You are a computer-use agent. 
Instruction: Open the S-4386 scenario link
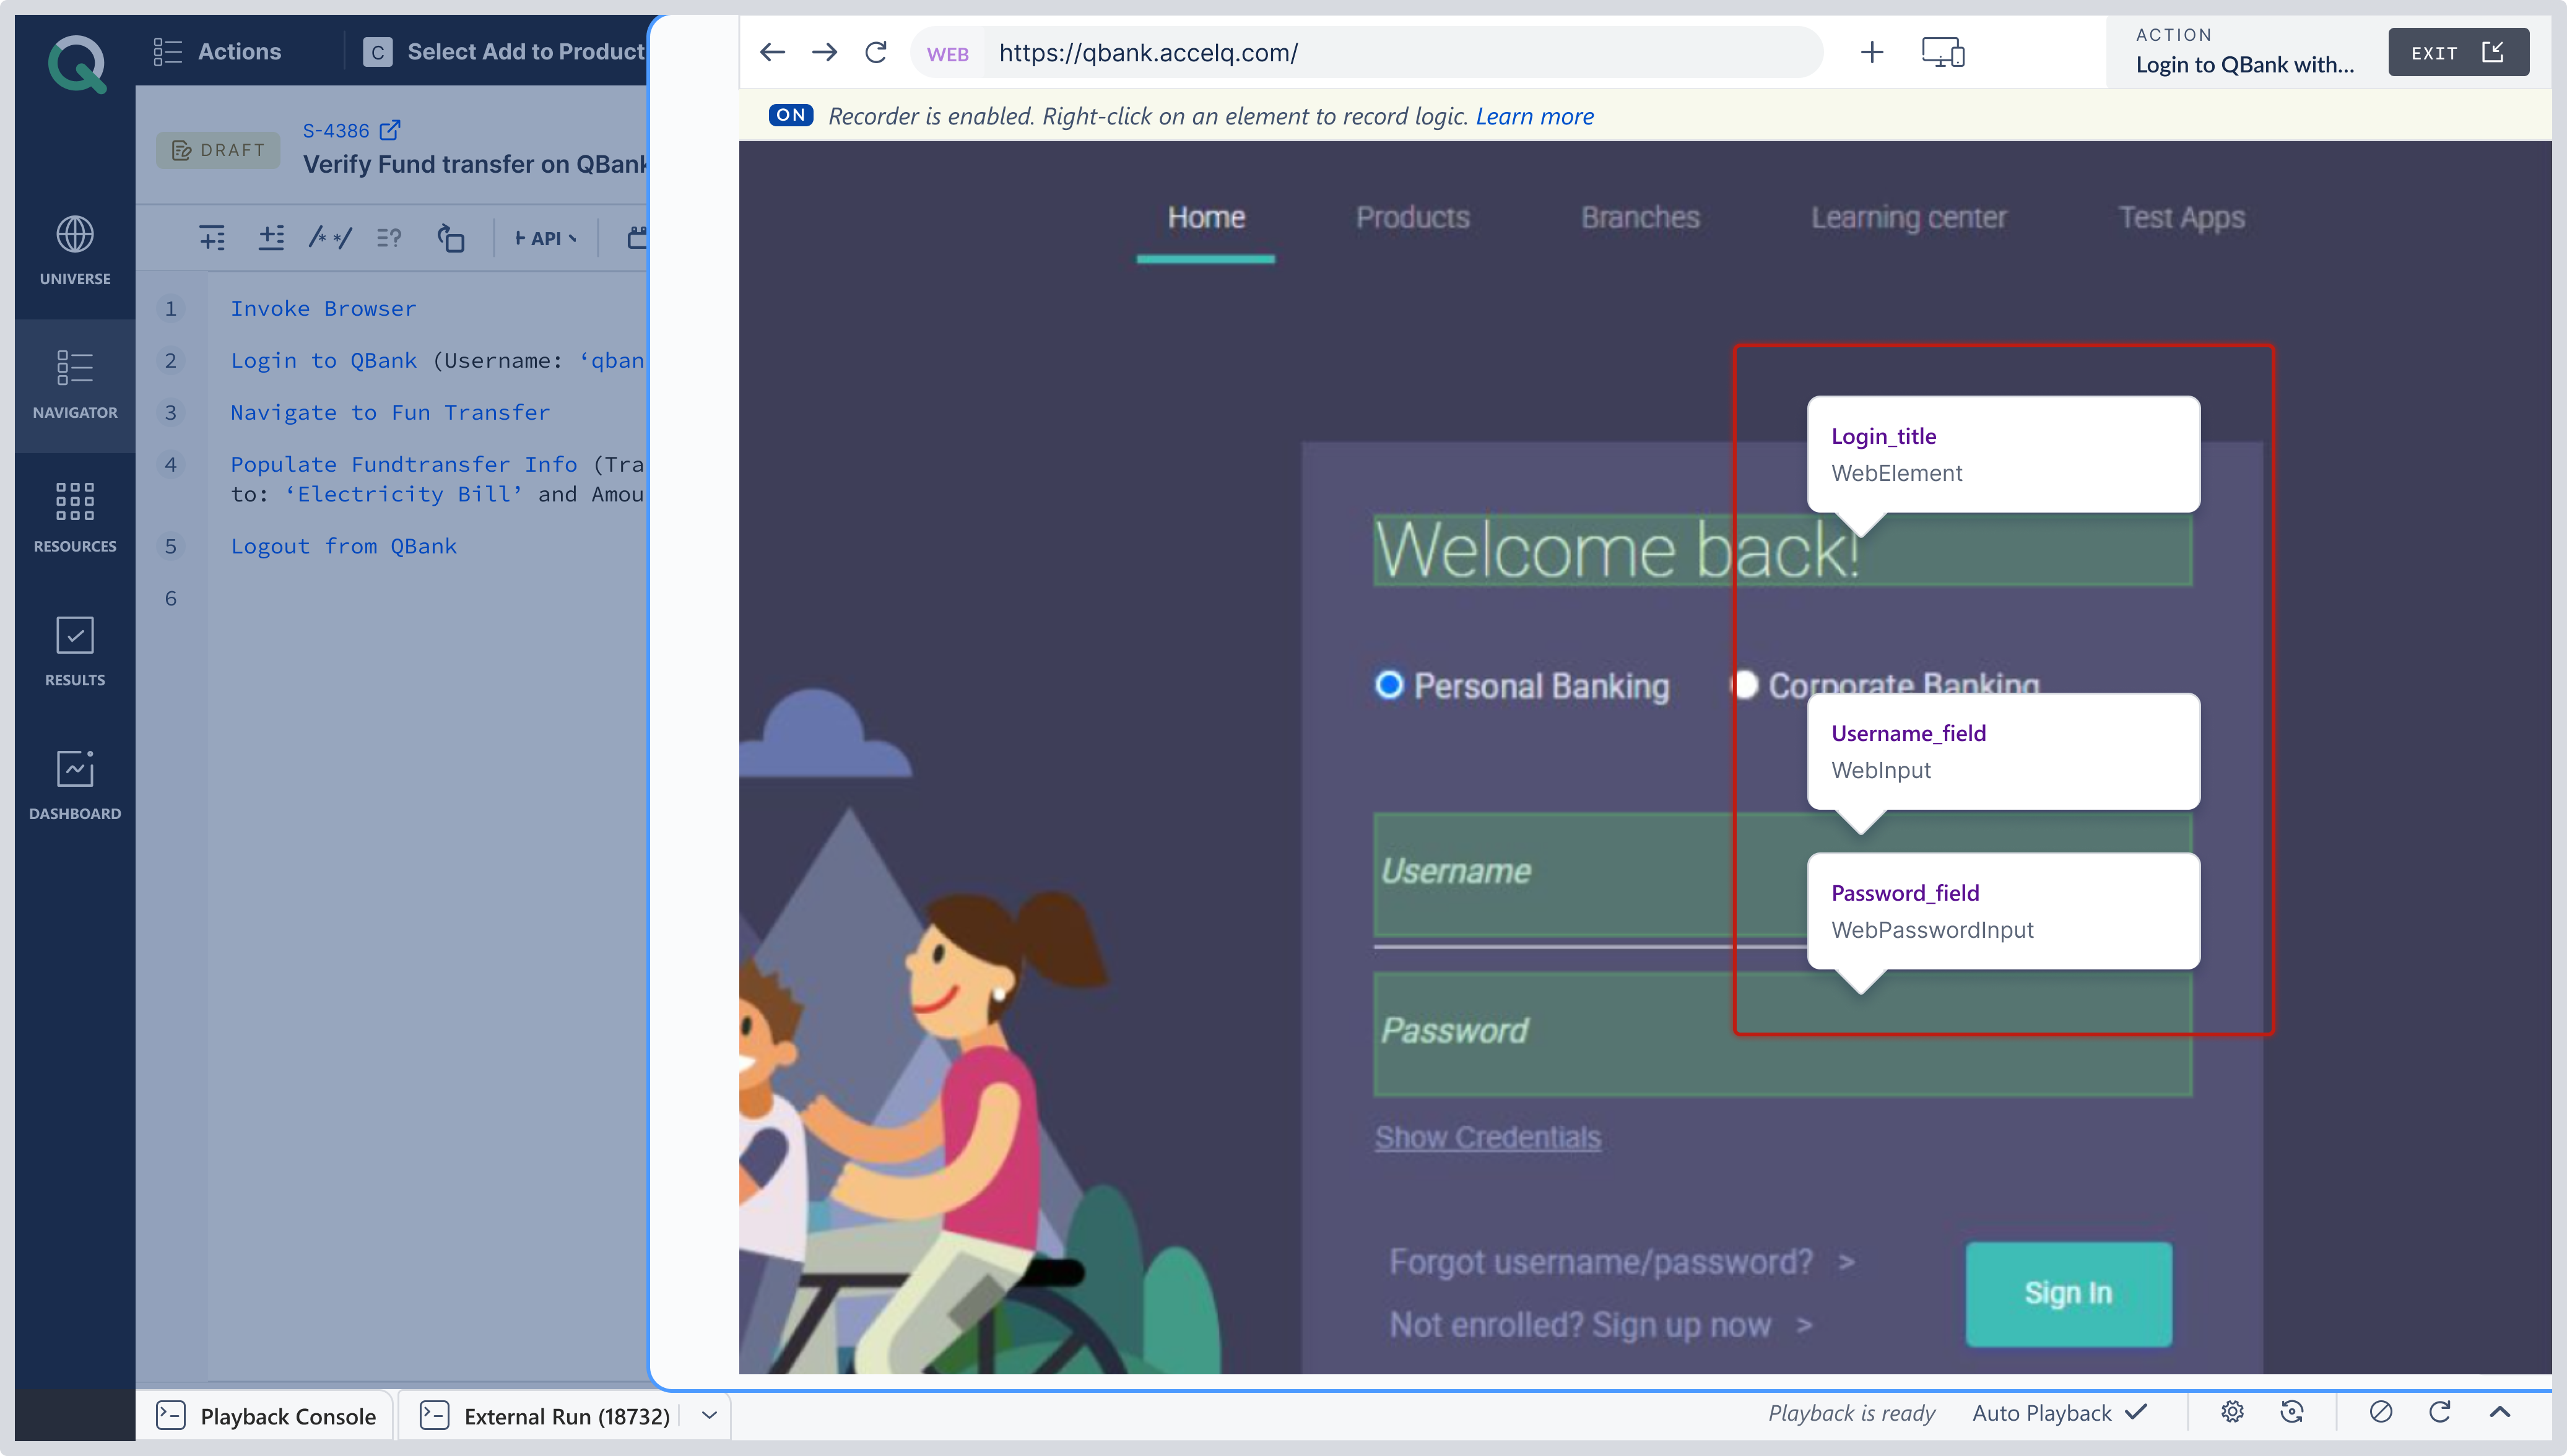[x=336, y=131]
